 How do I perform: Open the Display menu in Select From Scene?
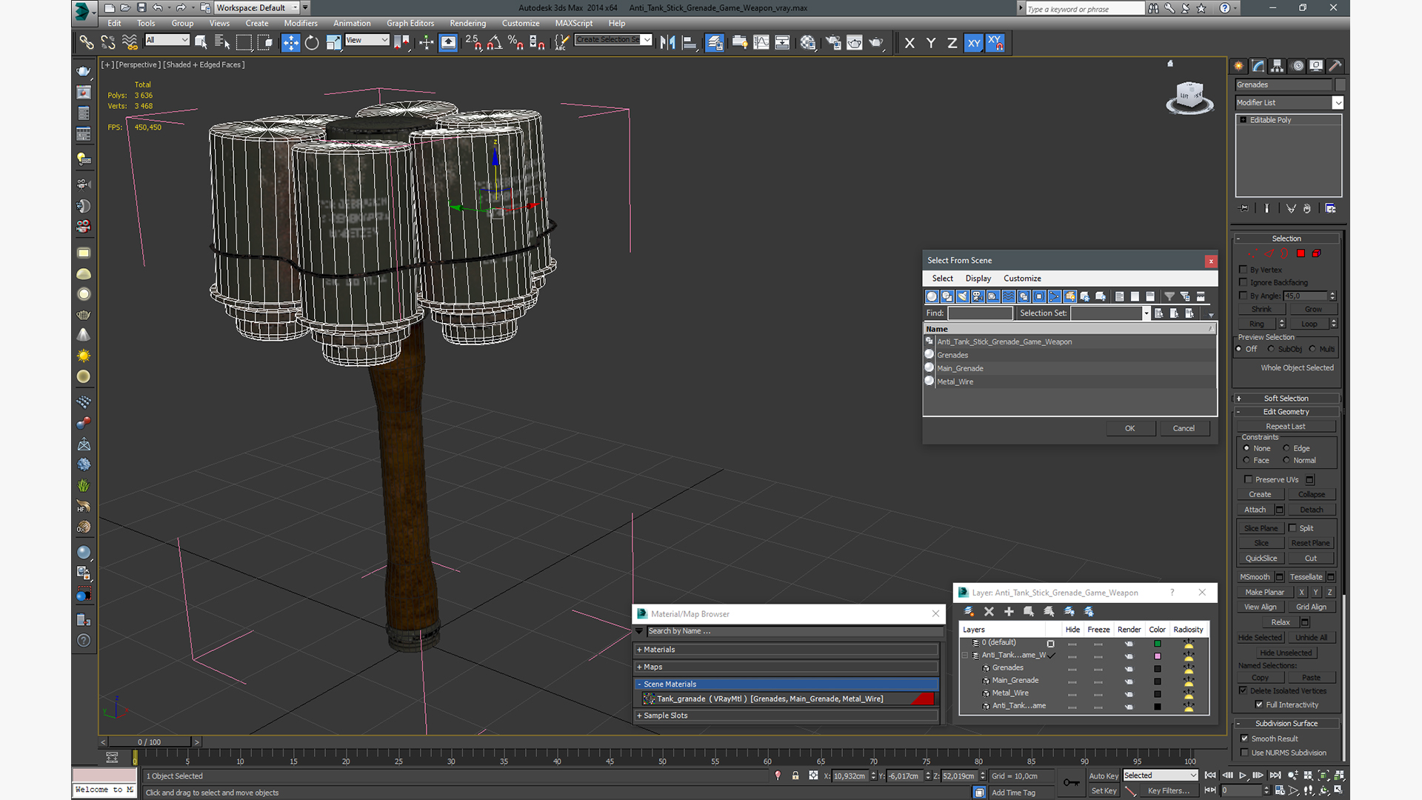coord(978,279)
